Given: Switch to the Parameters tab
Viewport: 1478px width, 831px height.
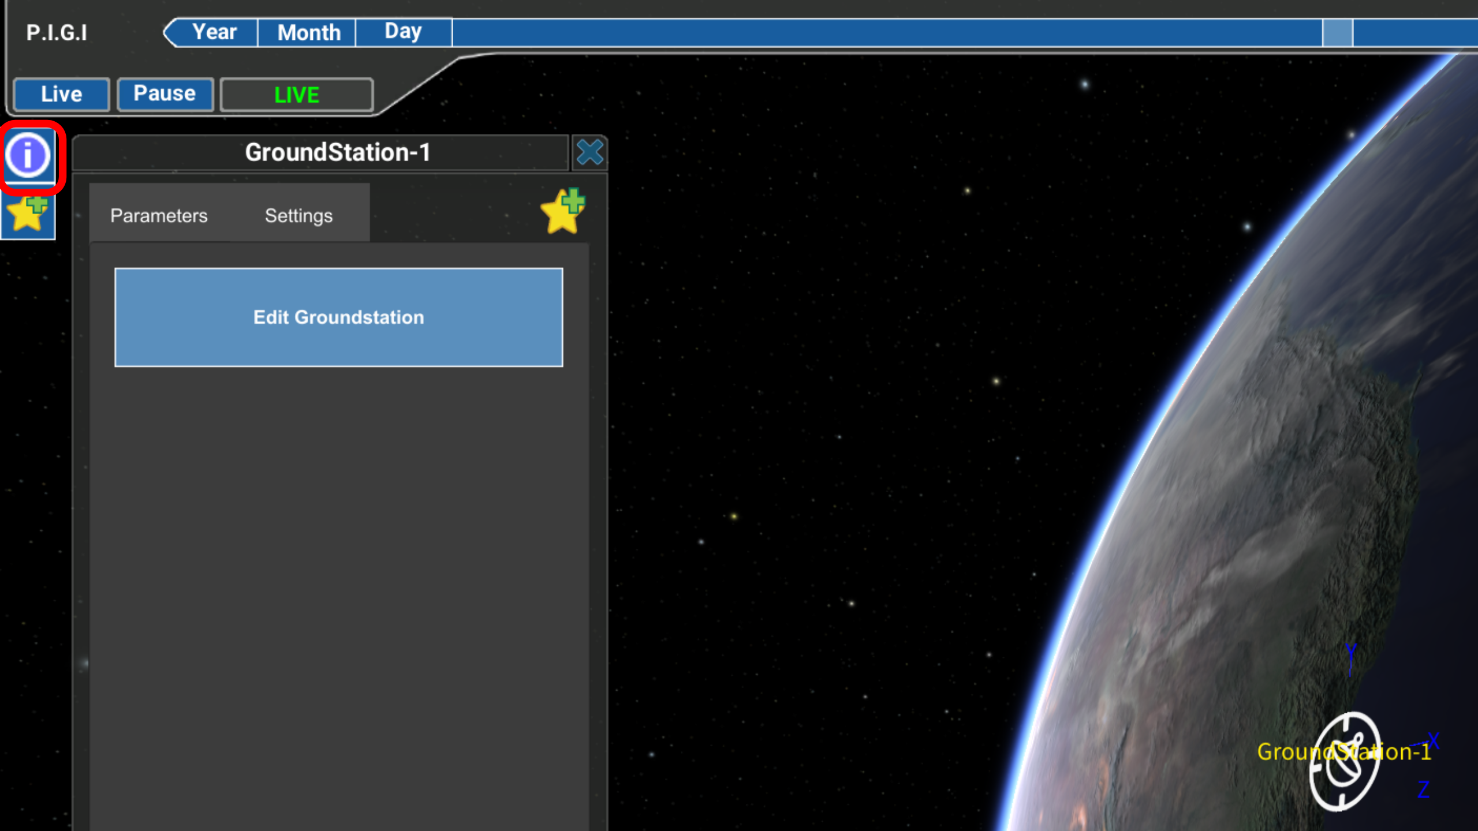Looking at the screenshot, I should [x=159, y=216].
